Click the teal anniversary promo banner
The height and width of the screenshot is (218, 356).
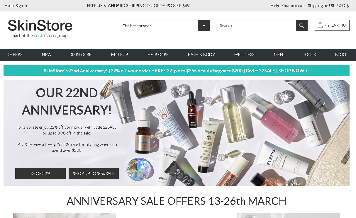177,71
